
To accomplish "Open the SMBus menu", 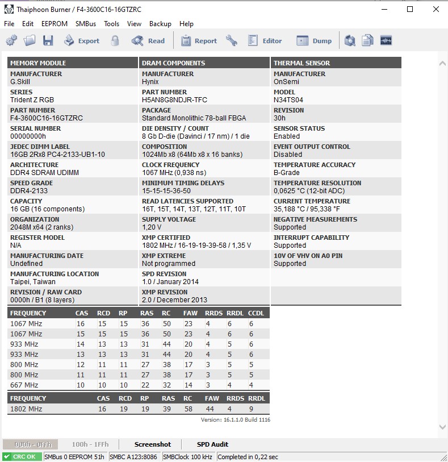I will (86, 24).
